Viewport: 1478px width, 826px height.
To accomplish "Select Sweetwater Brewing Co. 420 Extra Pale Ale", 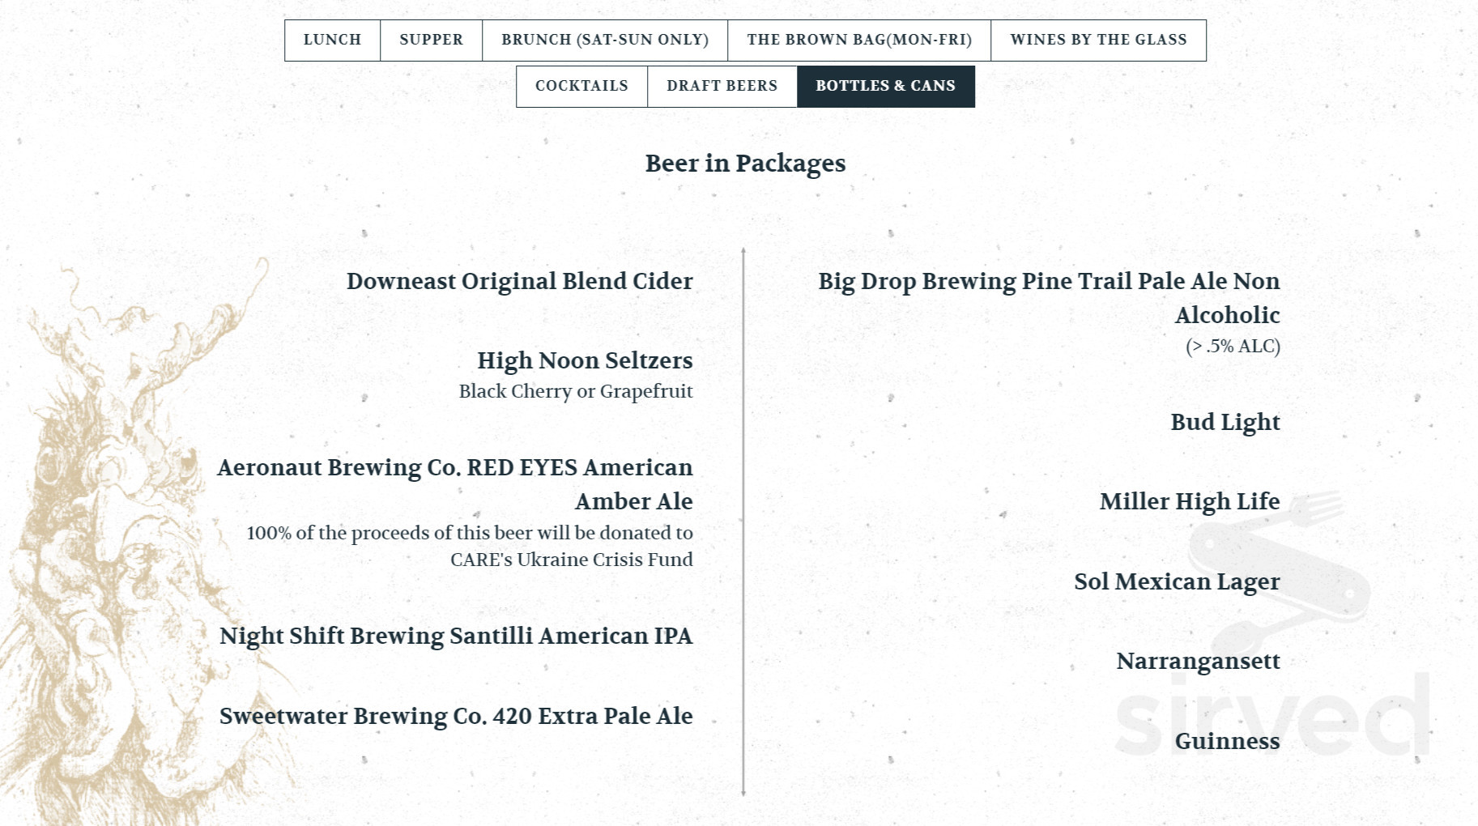I will pos(455,717).
